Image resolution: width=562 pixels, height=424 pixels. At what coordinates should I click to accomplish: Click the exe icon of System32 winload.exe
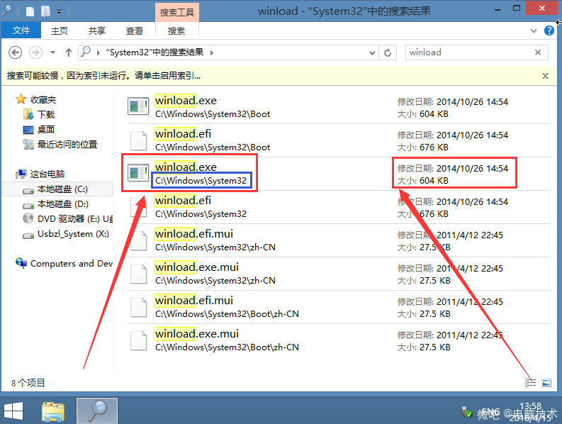coord(138,173)
